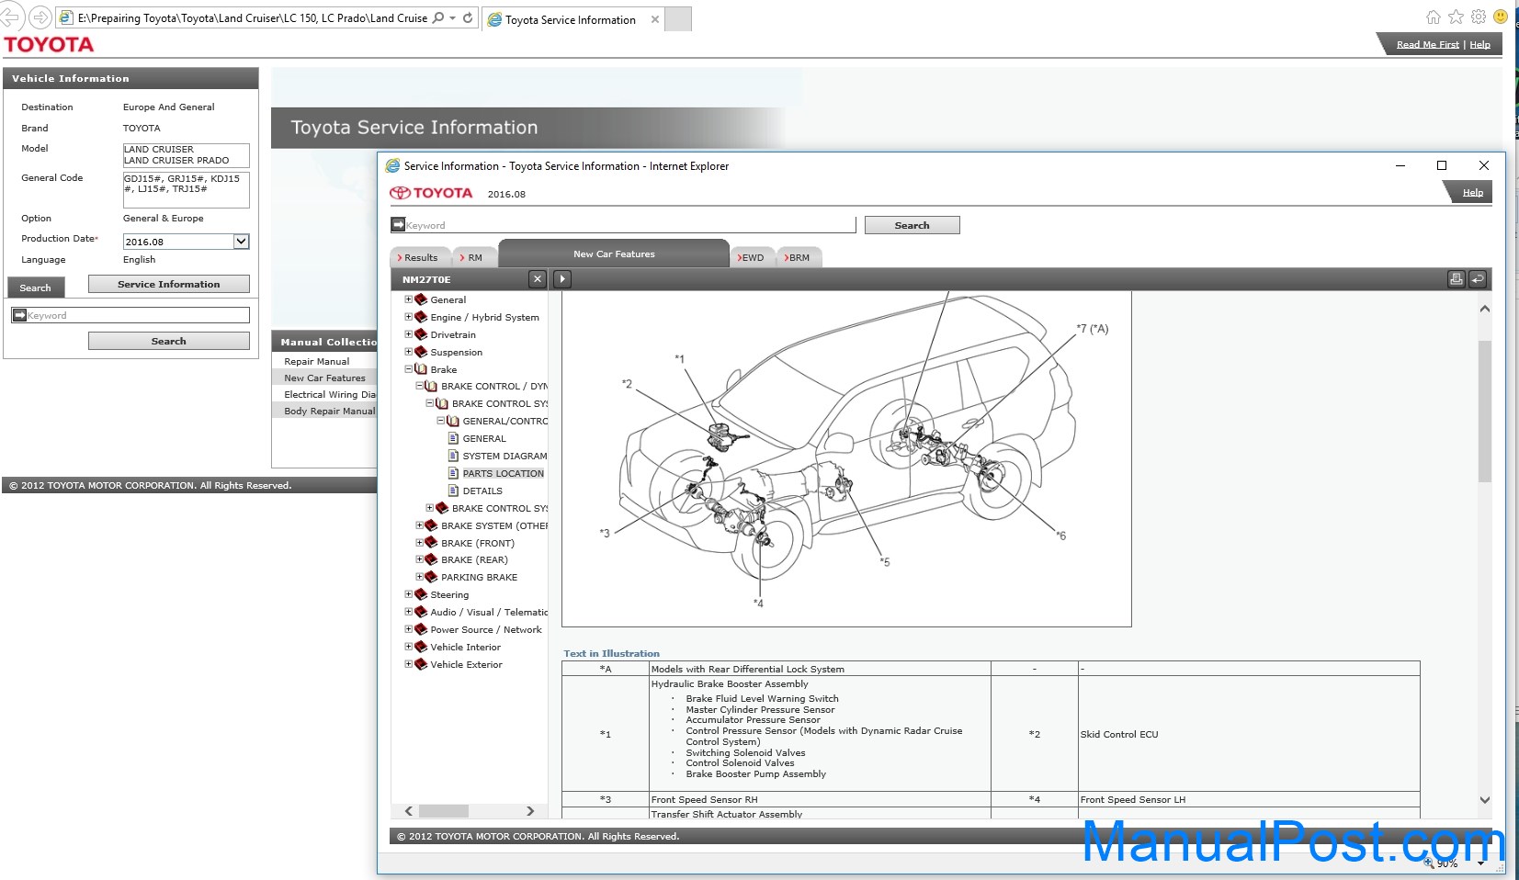Click the arrow icon in popup keyword field
This screenshot has height=880, width=1519.
pyautogui.click(x=398, y=225)
